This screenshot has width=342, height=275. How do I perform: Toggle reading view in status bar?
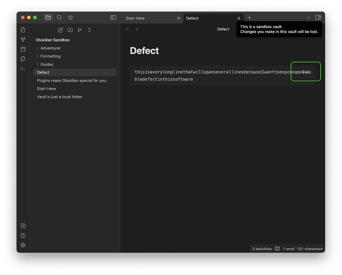click(277, 249)
